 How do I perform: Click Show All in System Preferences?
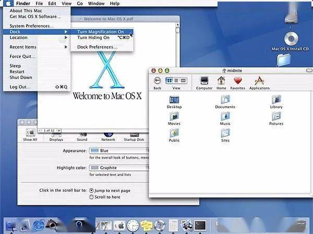coord(30,135)
